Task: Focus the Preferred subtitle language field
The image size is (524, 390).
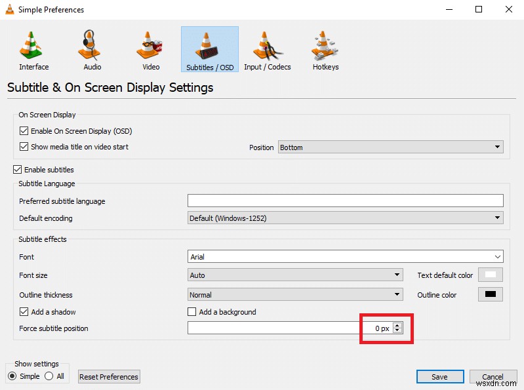Action: (x=346, y=201)
